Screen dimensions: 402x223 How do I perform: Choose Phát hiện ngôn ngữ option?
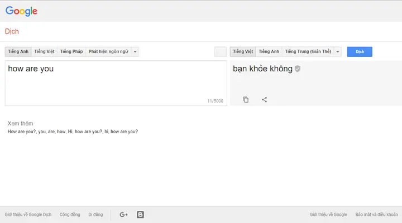pos(108,51)
